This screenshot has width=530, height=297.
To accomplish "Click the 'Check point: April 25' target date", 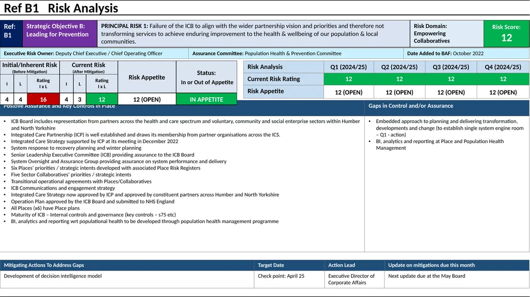I will coord(281,276).
